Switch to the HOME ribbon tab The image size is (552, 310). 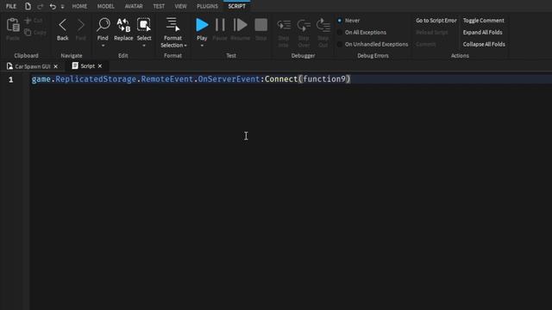tap(79, 6)
